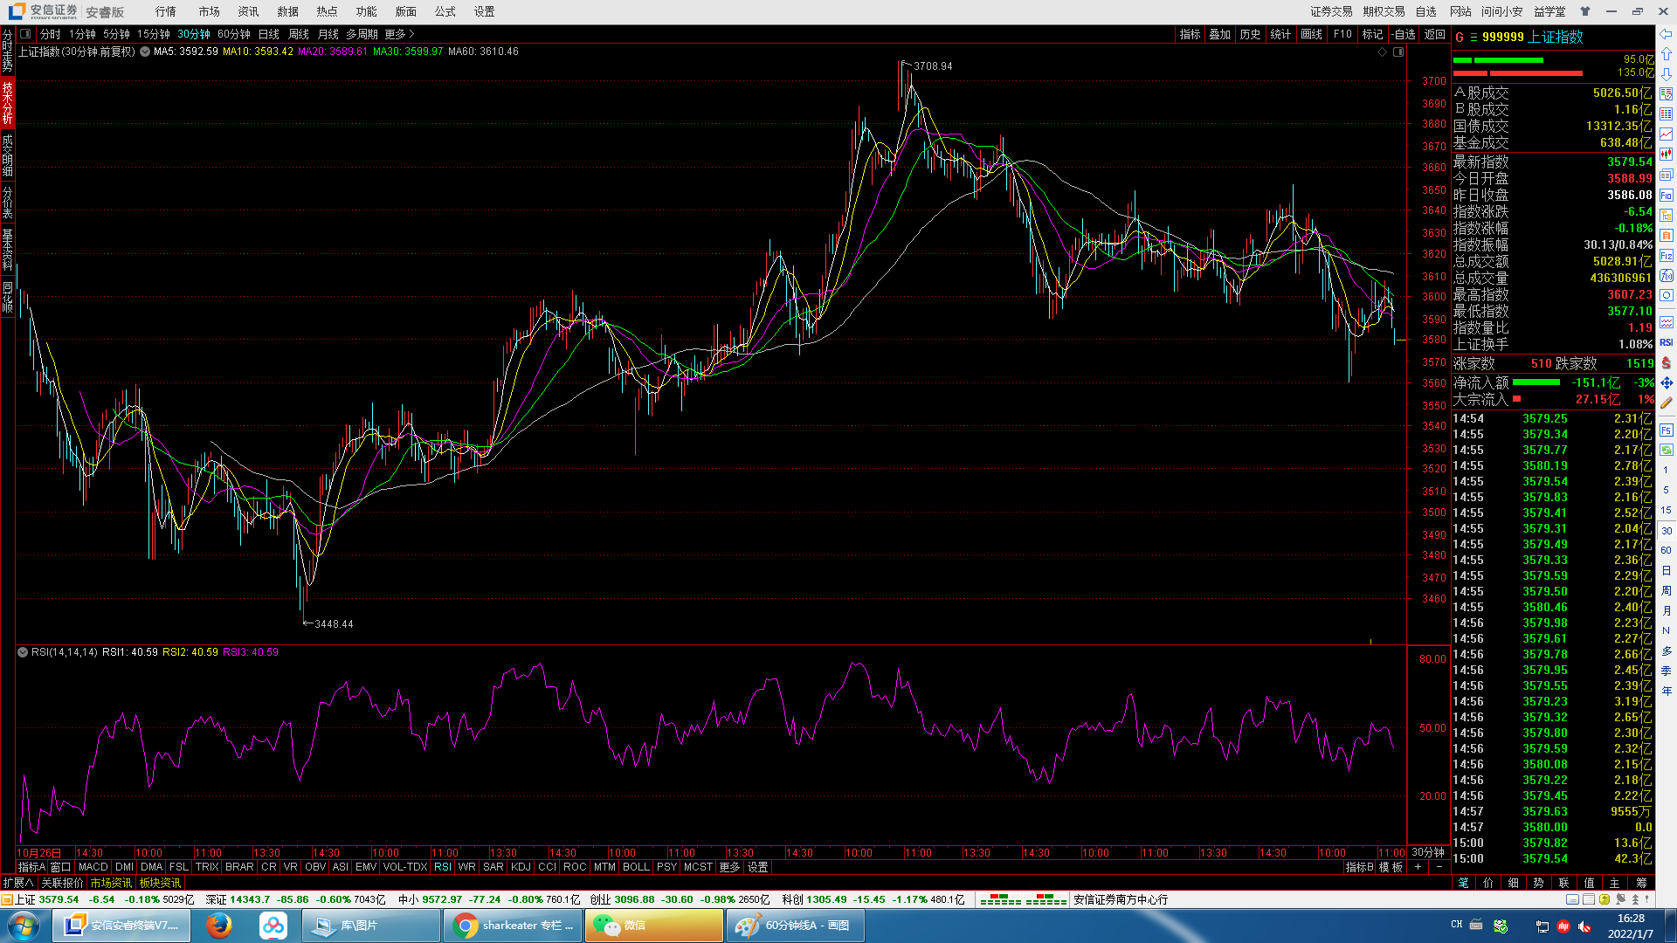
Task: Toggle the RSI indicator settings circle
Action: click(23, 652)
